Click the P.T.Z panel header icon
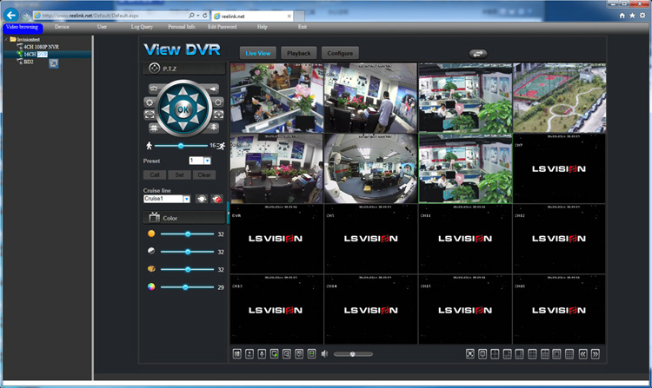 154,68
